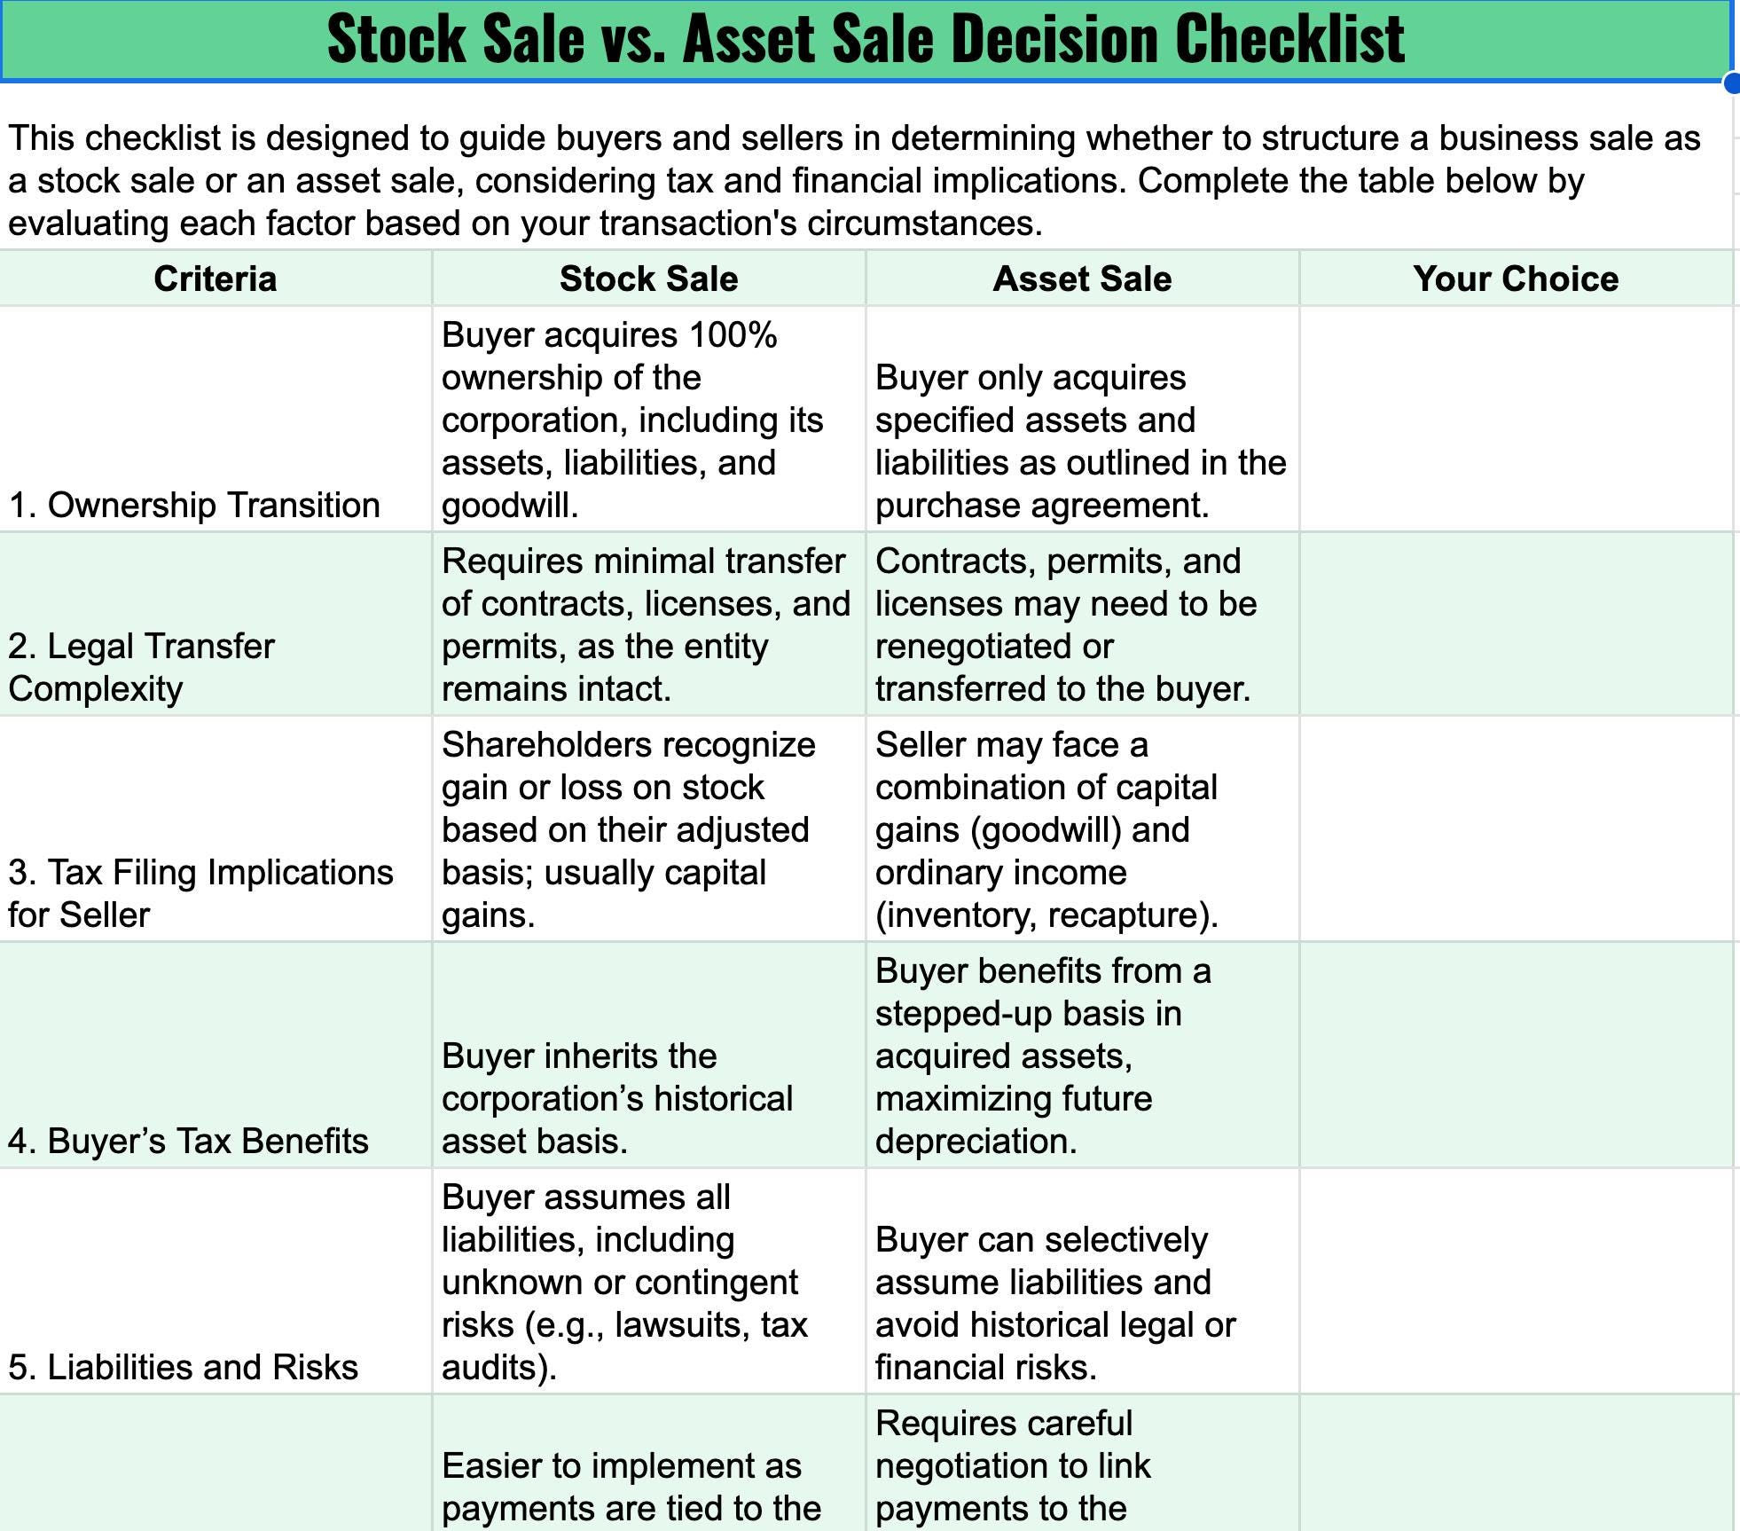
Task: Click the blue selection handle beside the title
Action: coord(1732,83)
